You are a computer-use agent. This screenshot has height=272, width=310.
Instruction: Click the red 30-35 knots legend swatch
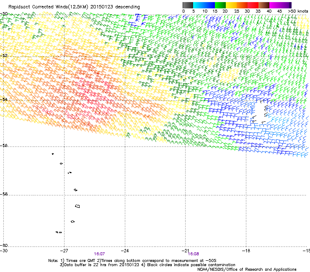coord(253,5)
